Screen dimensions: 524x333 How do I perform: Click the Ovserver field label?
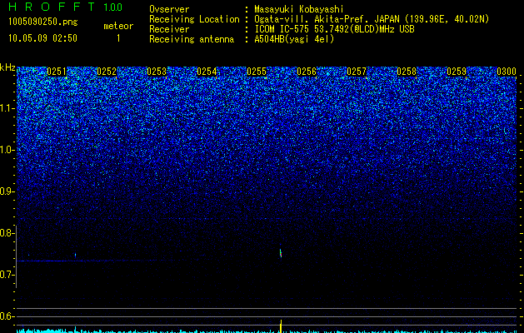click(x=169, y=9)
